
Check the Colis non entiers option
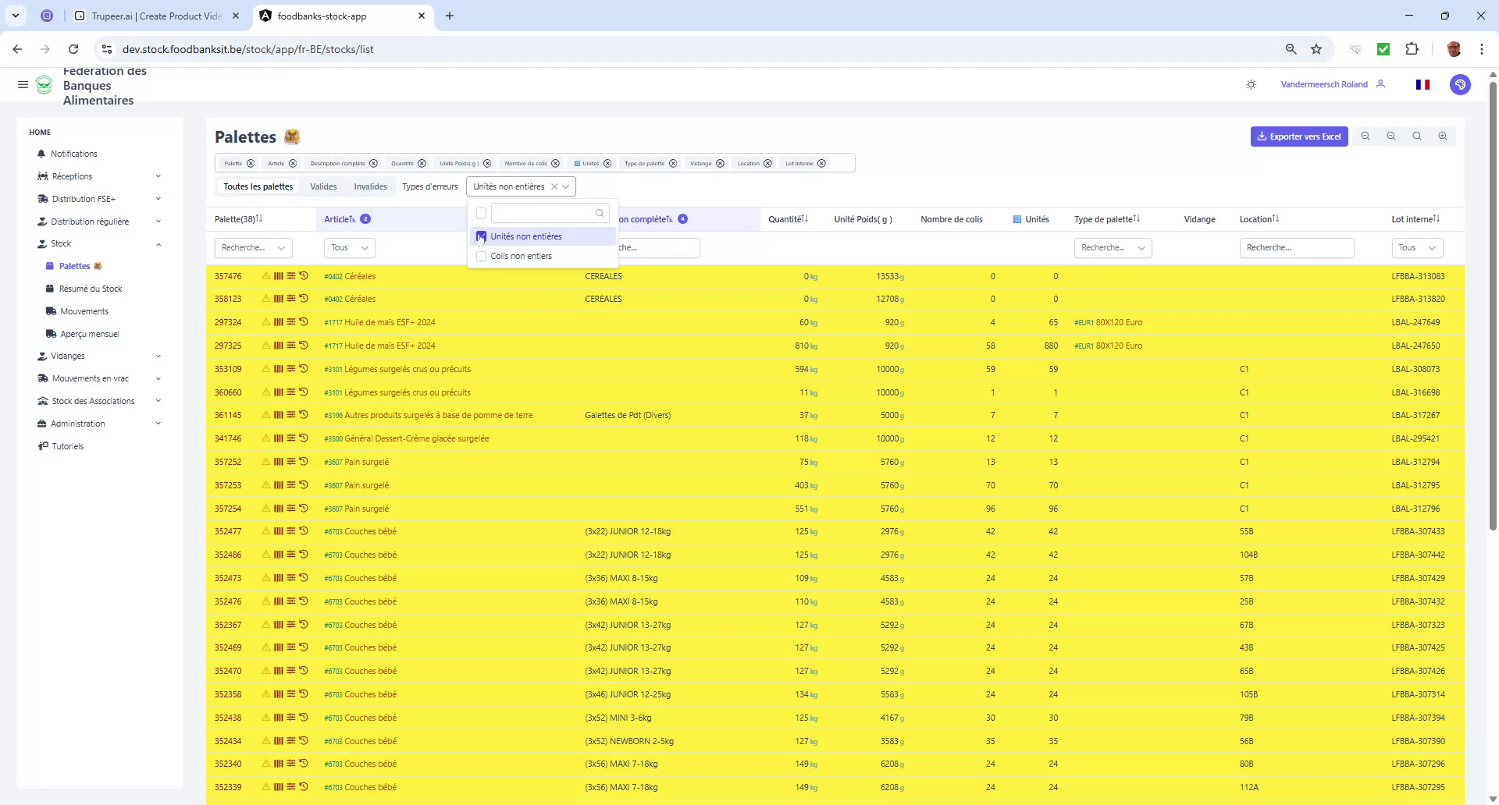tap(481, 256)
